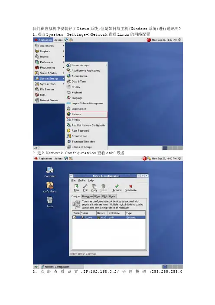Open the Login Screen settings entry

[x=86, y=109]
